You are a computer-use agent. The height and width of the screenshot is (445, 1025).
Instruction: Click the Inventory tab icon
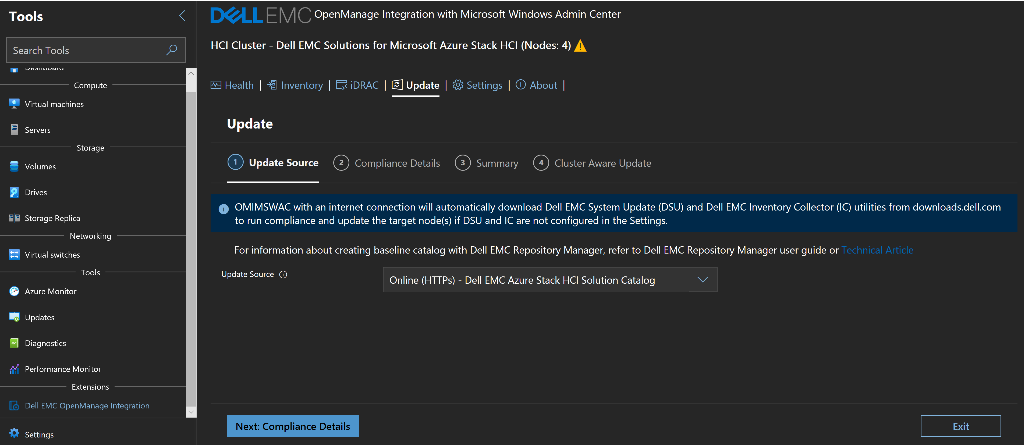(x=272, y=85)
